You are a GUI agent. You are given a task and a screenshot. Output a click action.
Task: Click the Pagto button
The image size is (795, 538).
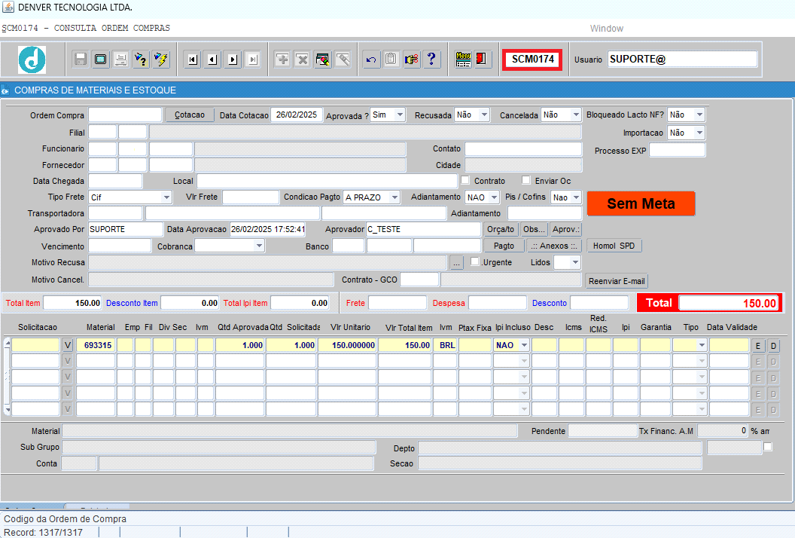pyautogui.click(x=504, y=246)
